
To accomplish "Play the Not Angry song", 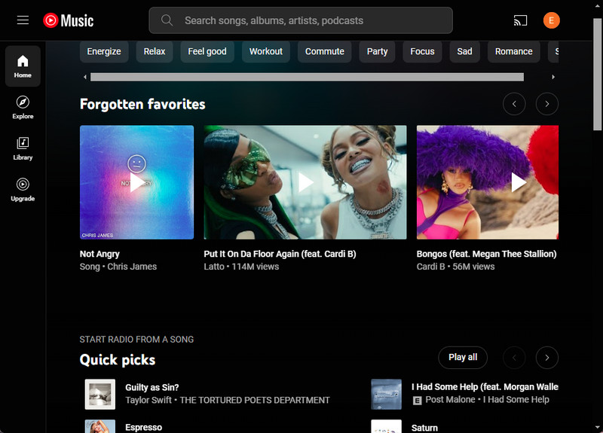I will 137,182.
